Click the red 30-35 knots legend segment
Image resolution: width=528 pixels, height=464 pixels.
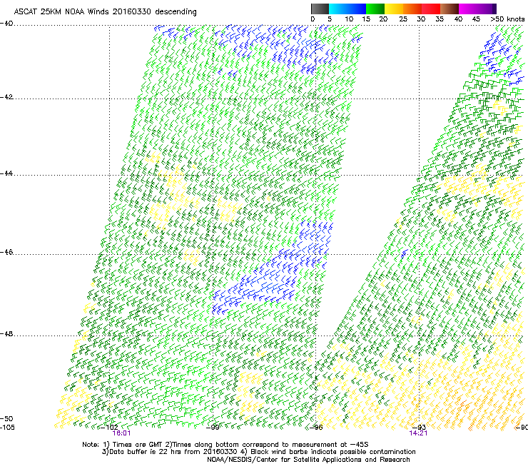pos(431,9)
